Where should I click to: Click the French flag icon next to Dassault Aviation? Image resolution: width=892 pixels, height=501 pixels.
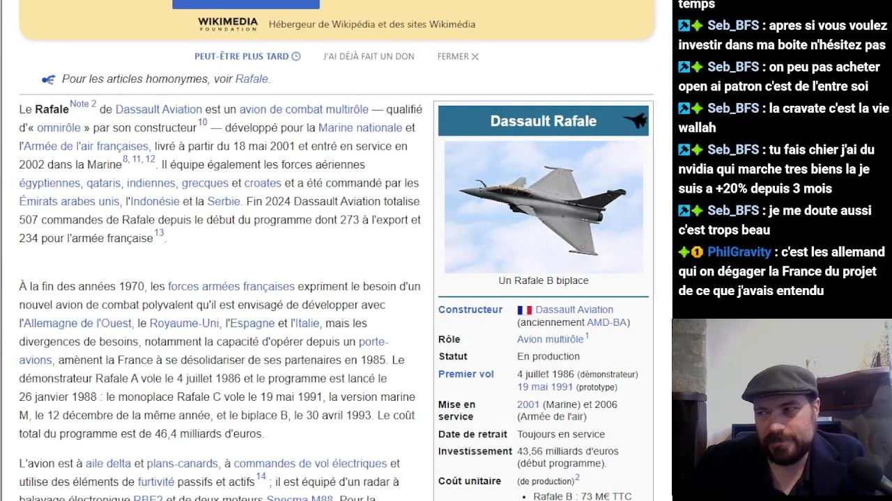[x=525, y=310]
